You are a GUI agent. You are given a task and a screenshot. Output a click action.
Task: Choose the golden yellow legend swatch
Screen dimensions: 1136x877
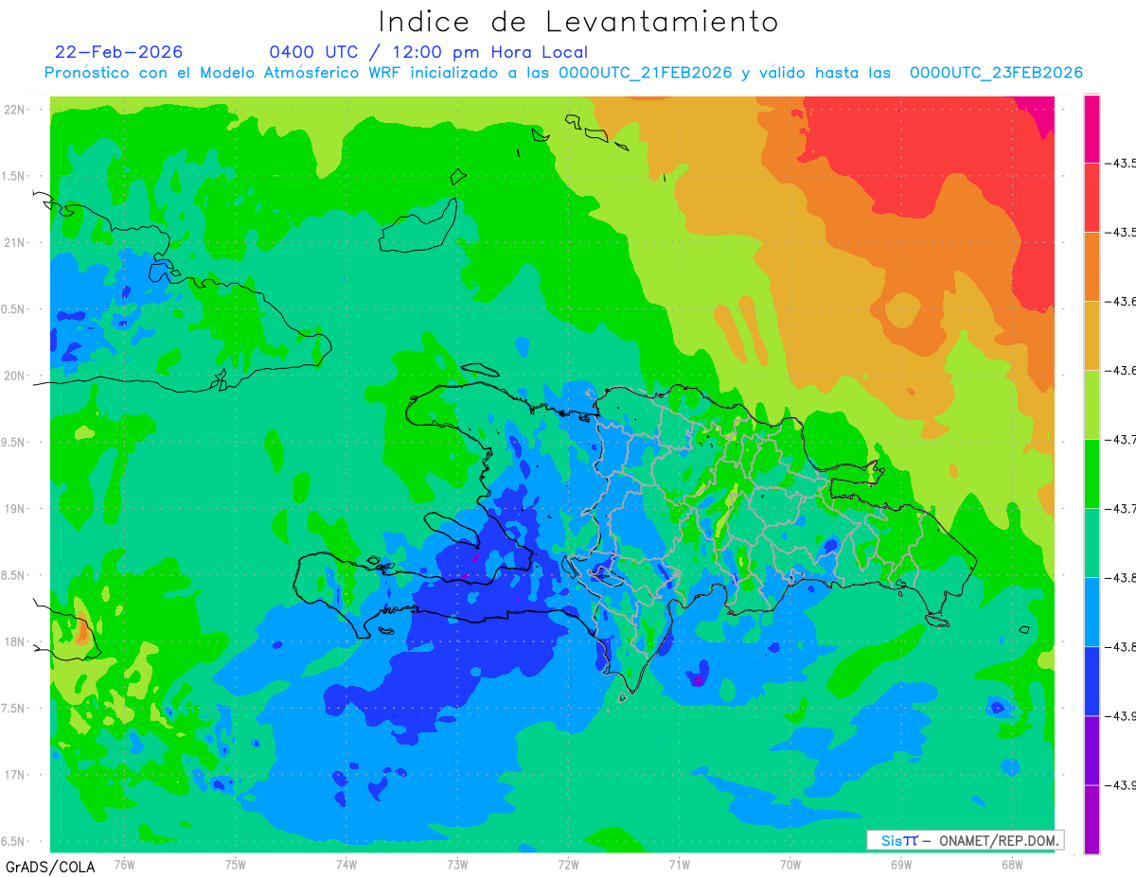tap(1092, 336)
